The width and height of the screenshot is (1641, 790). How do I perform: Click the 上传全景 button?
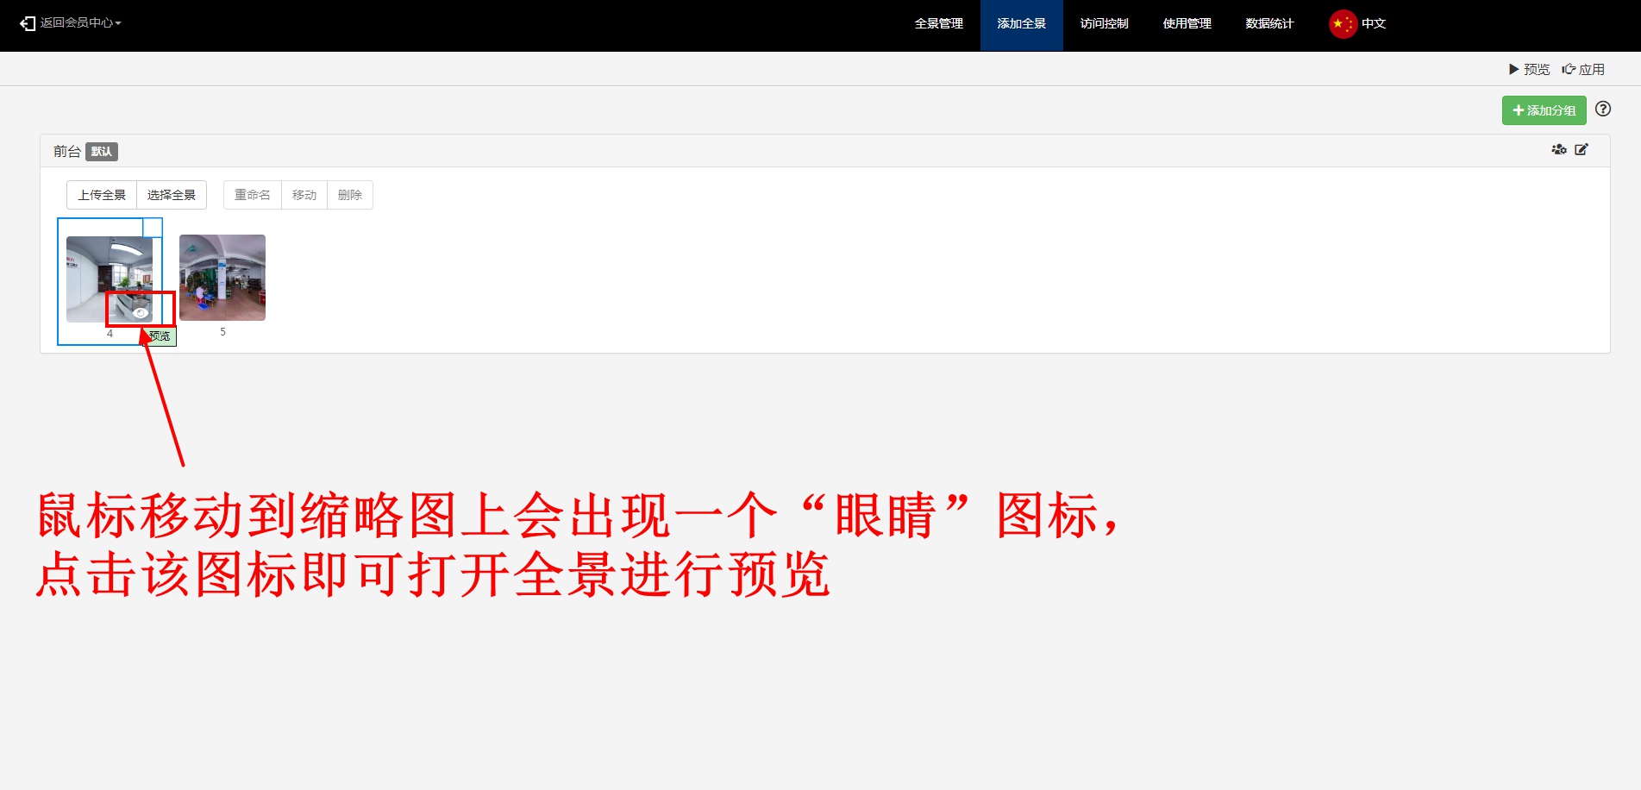click(102, 195)
